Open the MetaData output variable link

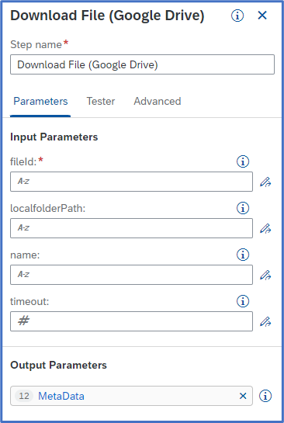click(x=61, y=396)
